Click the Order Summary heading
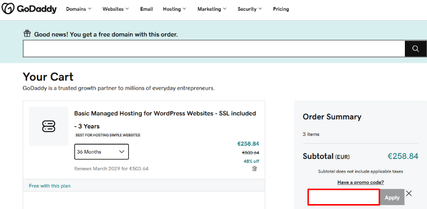 tap(332, 117)
